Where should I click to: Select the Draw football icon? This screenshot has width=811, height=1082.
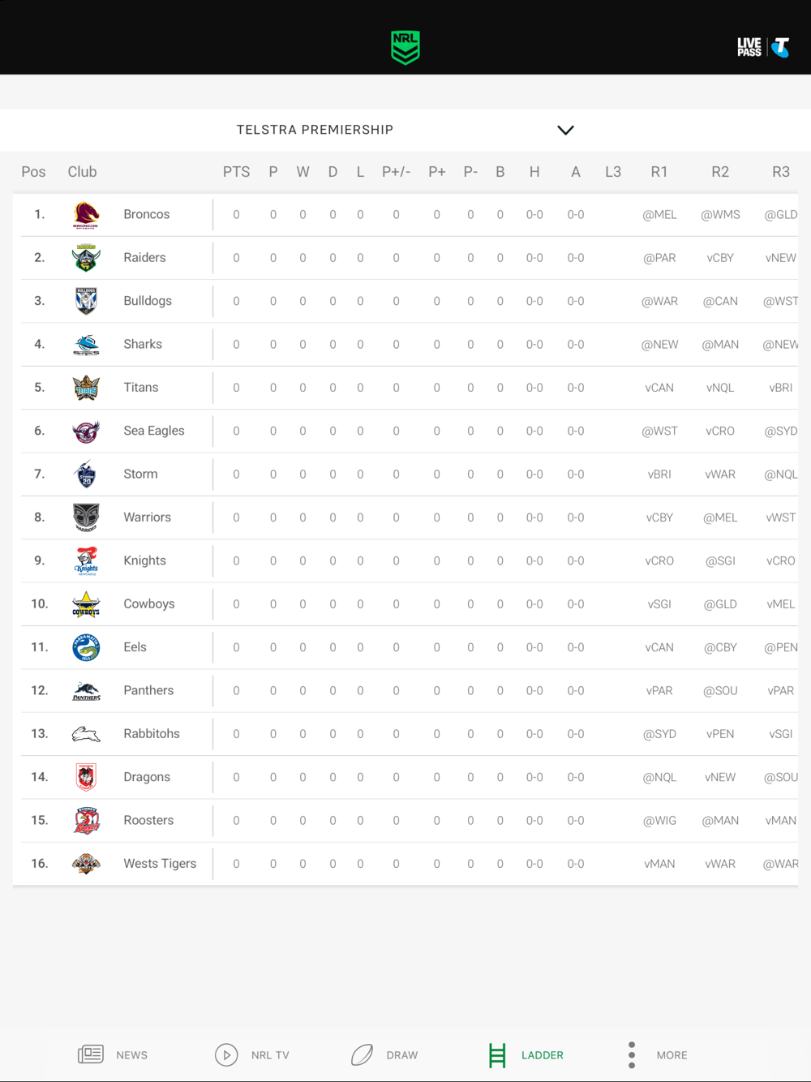362,1054
